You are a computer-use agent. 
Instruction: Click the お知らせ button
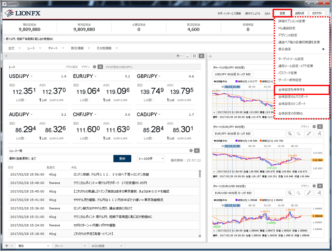[x=300, y=13]
